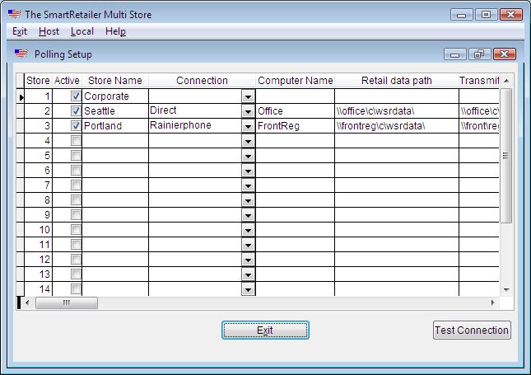Uncheck Active for store 1 Corporate

76,96
